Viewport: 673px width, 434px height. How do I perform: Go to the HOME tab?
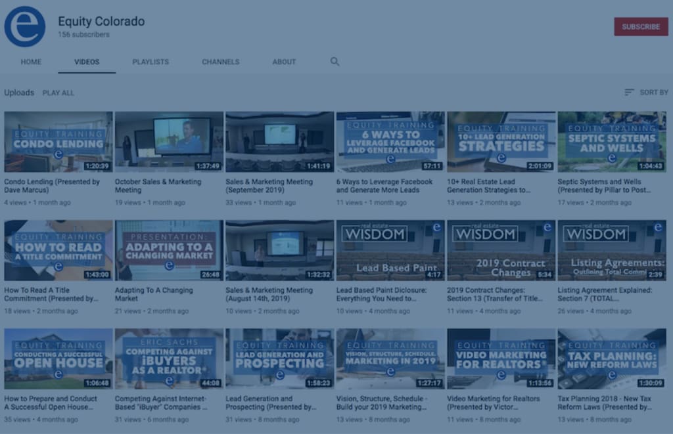coord(30,62)
